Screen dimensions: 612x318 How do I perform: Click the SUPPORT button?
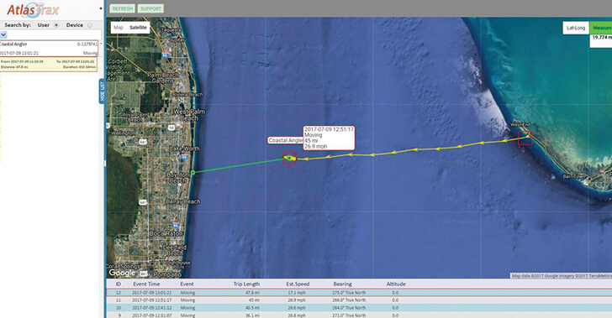point(150,8)
